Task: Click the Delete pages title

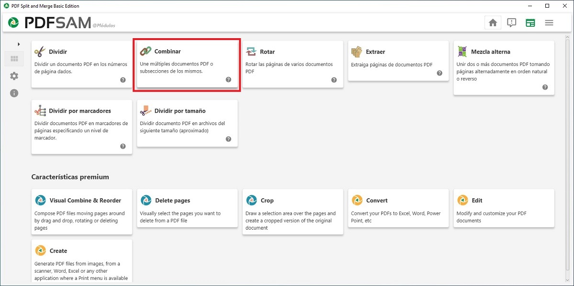Action: tap(173, 201)
